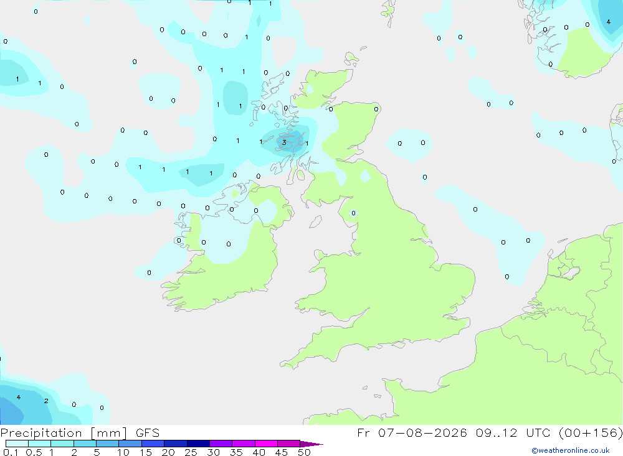
Task: Select the 10–15 mm legend color swatch
Action: point(130,444)
